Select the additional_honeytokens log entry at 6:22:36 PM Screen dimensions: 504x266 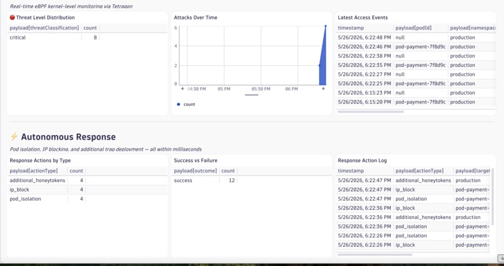point(413,217)
